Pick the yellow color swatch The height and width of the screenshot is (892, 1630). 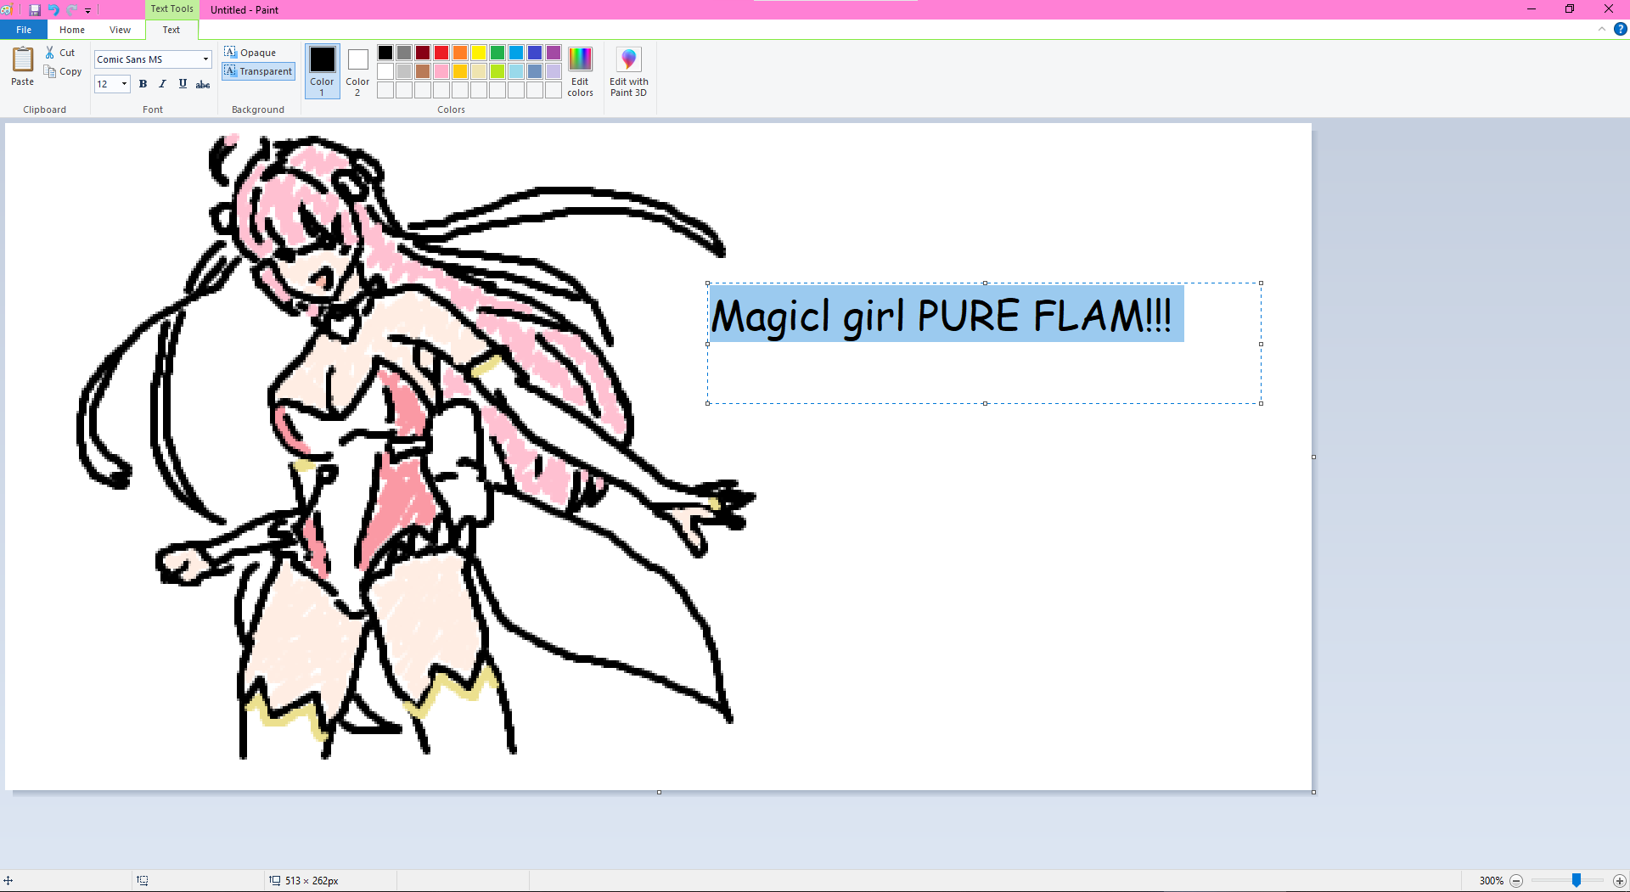(479, 53)
